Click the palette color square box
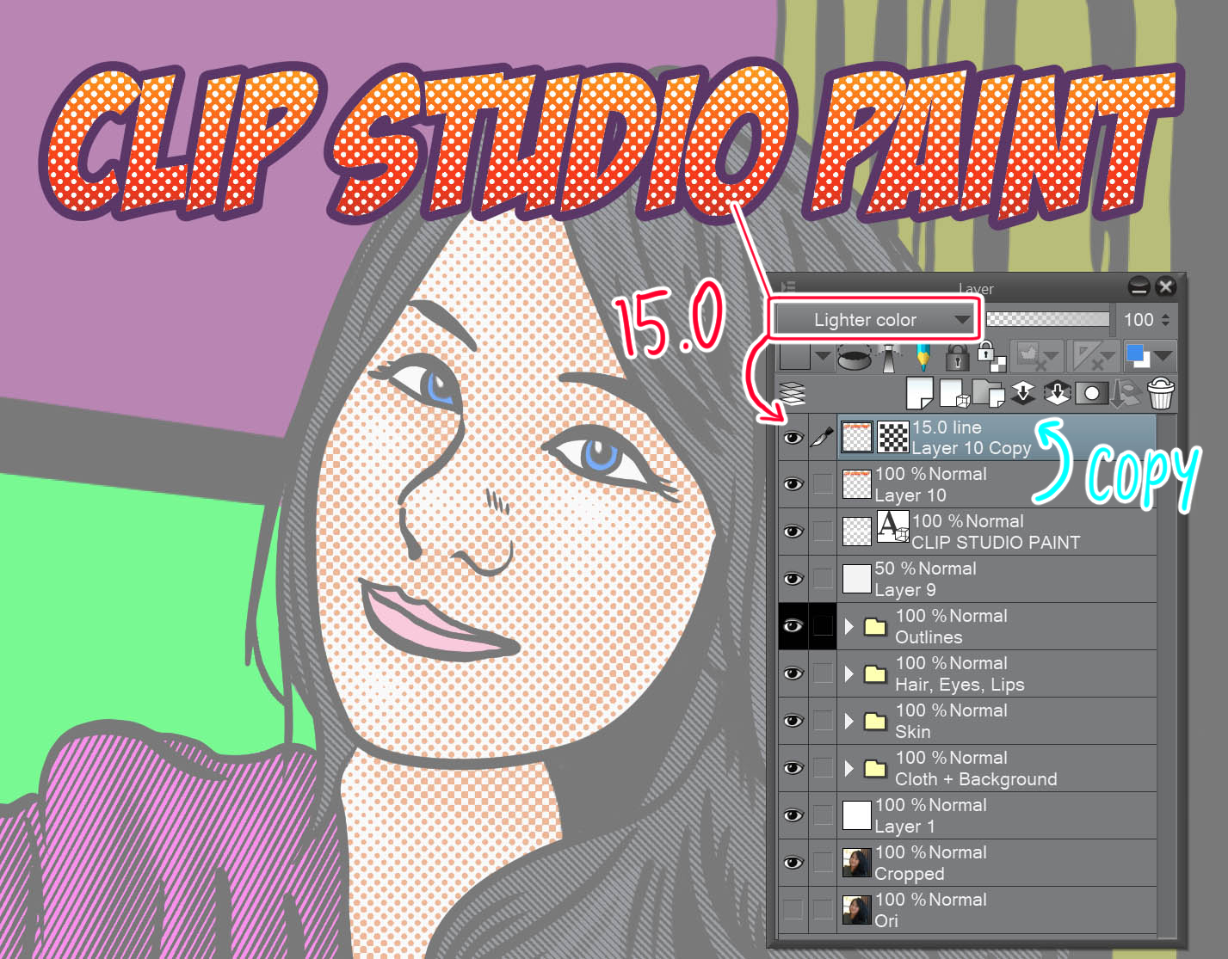The image size is (1228, 959). [795, 356]
